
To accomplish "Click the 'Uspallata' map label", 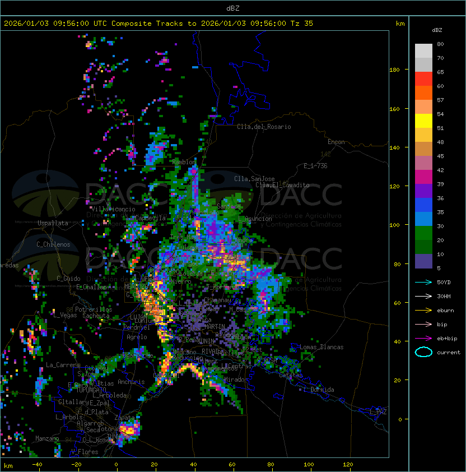I will pos(53,223).
